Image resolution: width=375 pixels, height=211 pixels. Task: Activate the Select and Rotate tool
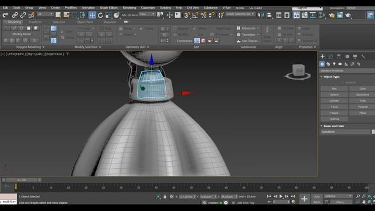[100, 15]
